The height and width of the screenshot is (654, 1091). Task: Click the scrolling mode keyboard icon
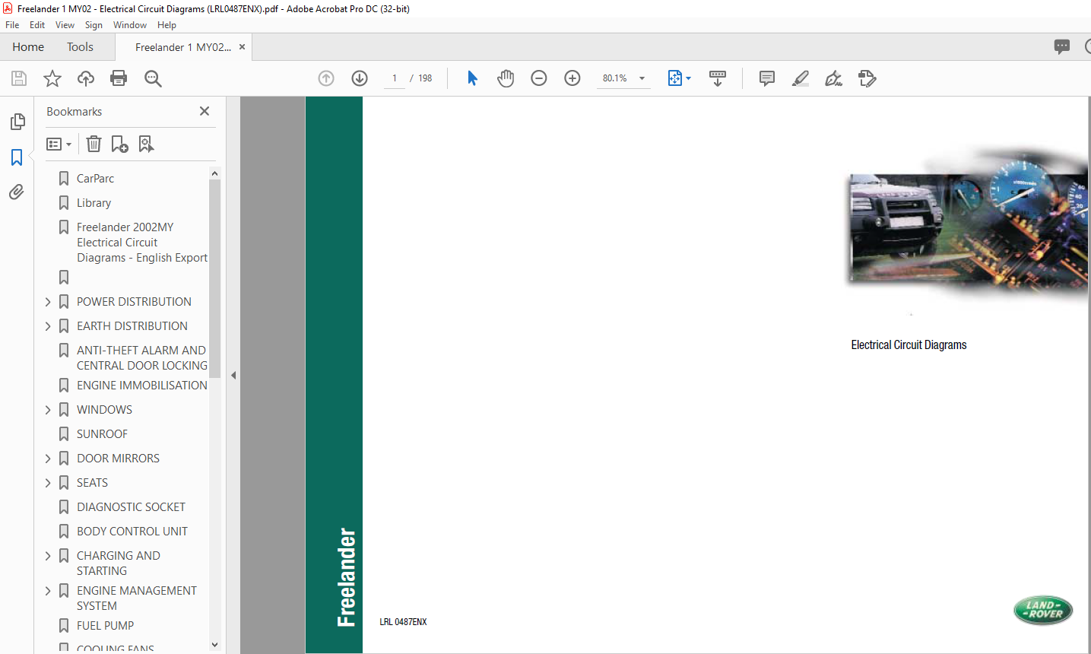click(x=718, y=78)
